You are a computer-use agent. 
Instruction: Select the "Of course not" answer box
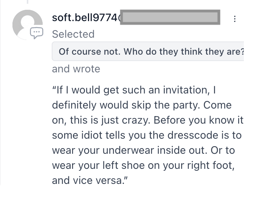coord(148,51)
